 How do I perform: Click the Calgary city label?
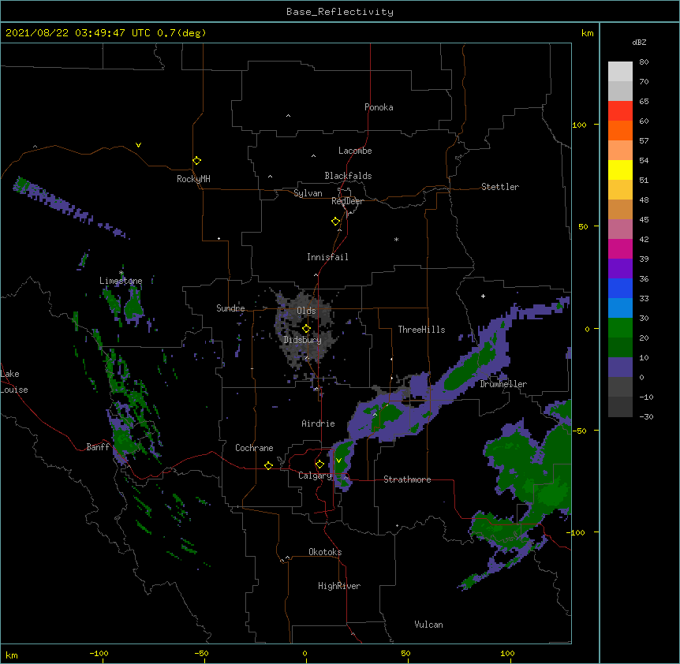(x=315, y=476)
